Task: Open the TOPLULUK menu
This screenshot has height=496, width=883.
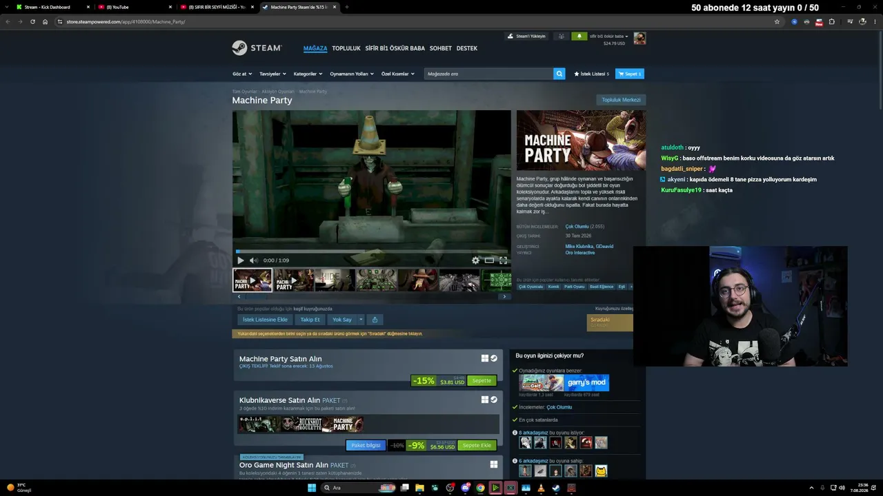Action: tap(346, 48)
